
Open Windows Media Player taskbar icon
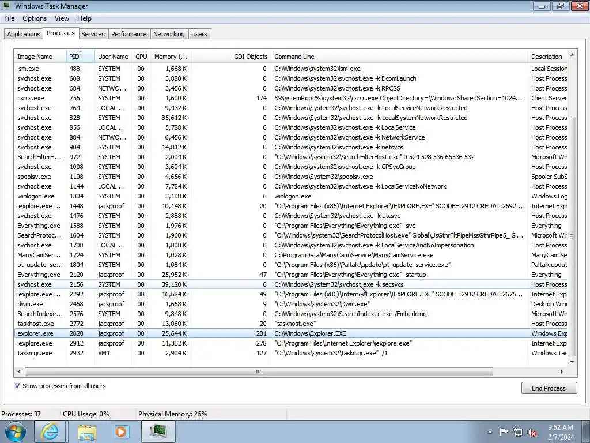tap(121, 431)
